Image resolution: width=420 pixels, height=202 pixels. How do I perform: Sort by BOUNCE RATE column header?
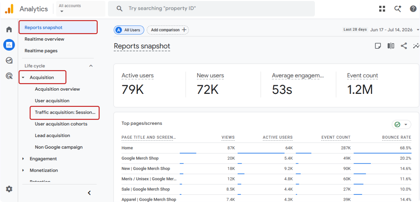[397, 137]
